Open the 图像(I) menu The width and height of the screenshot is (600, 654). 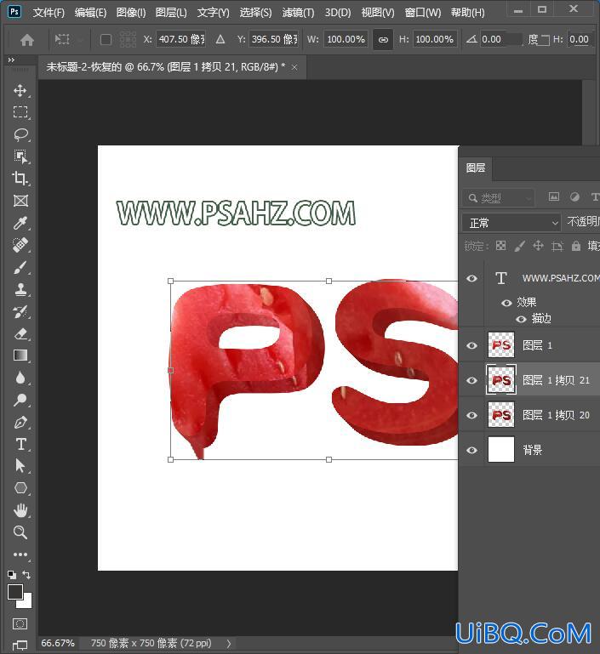pos(130,13)
